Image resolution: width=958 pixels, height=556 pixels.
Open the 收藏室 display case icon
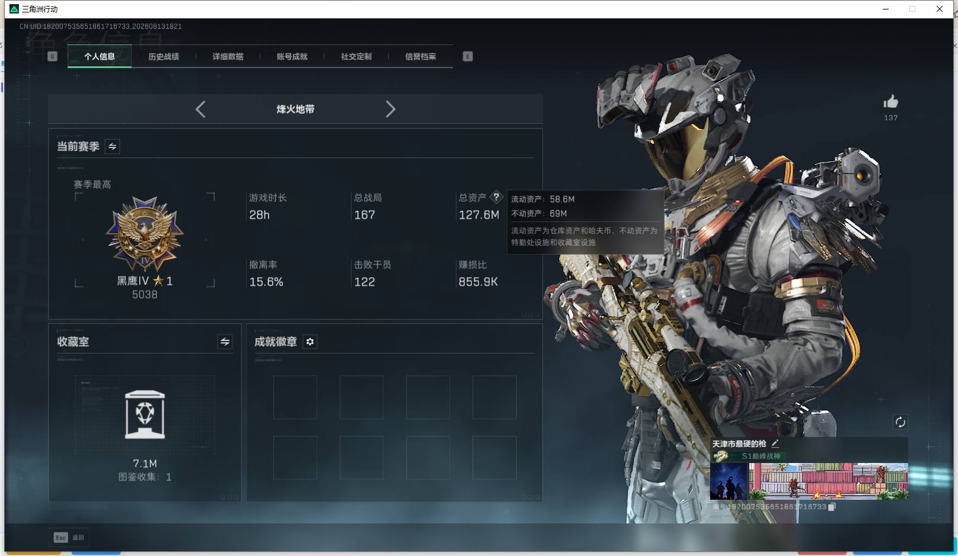[145, 414]
